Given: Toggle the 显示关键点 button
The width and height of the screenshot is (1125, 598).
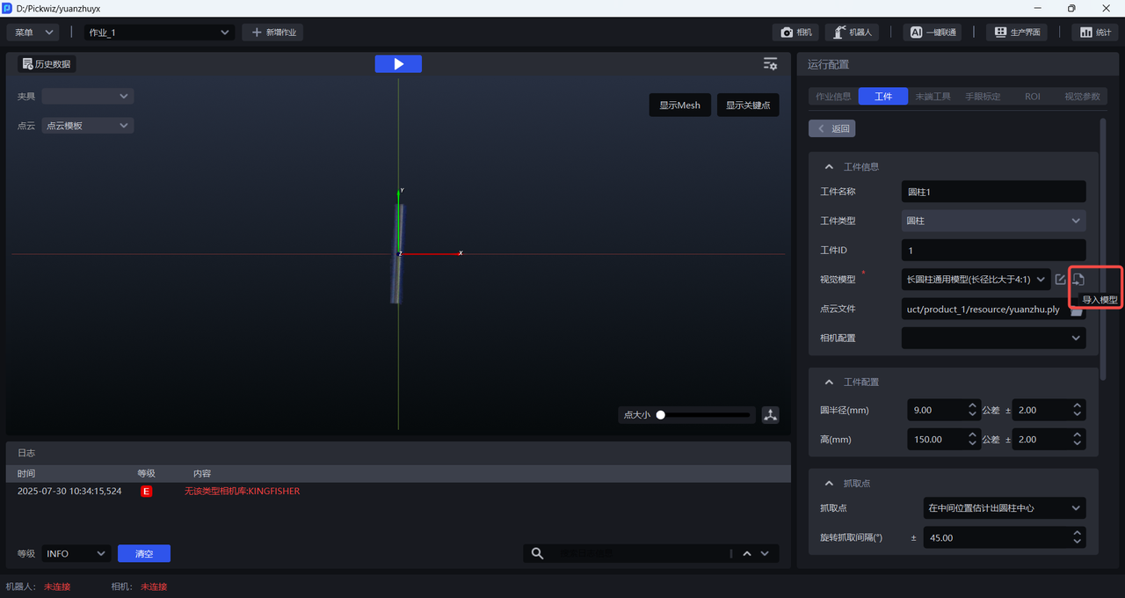Looking at the screenshot, I should [748, 106].
